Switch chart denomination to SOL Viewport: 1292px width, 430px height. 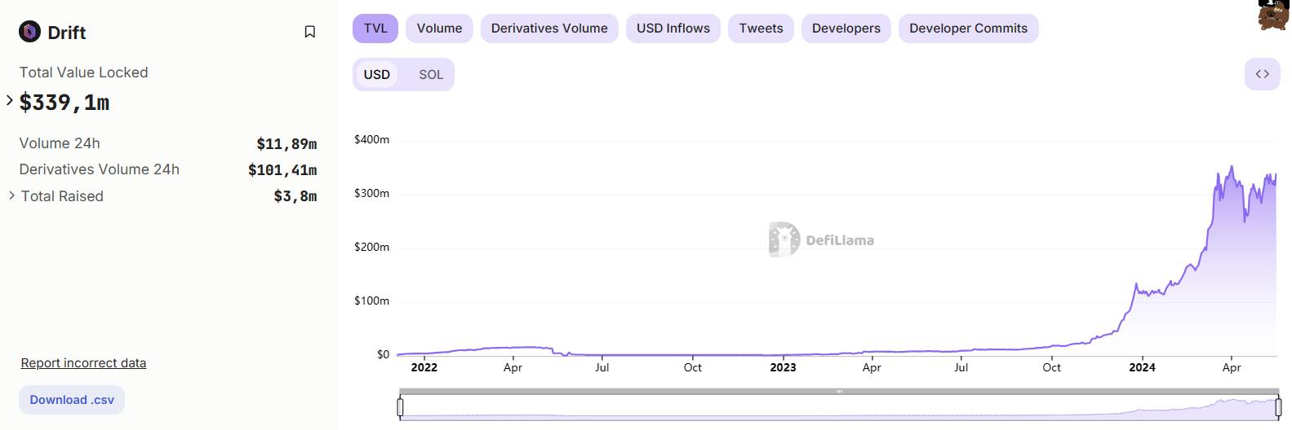[431, 74]
